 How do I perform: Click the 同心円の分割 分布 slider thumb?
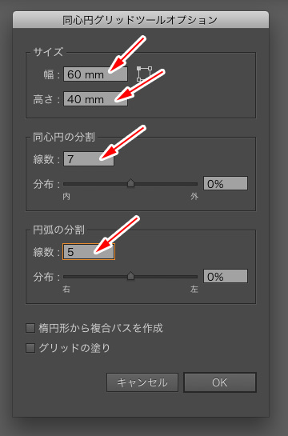(x=130, y=183)
